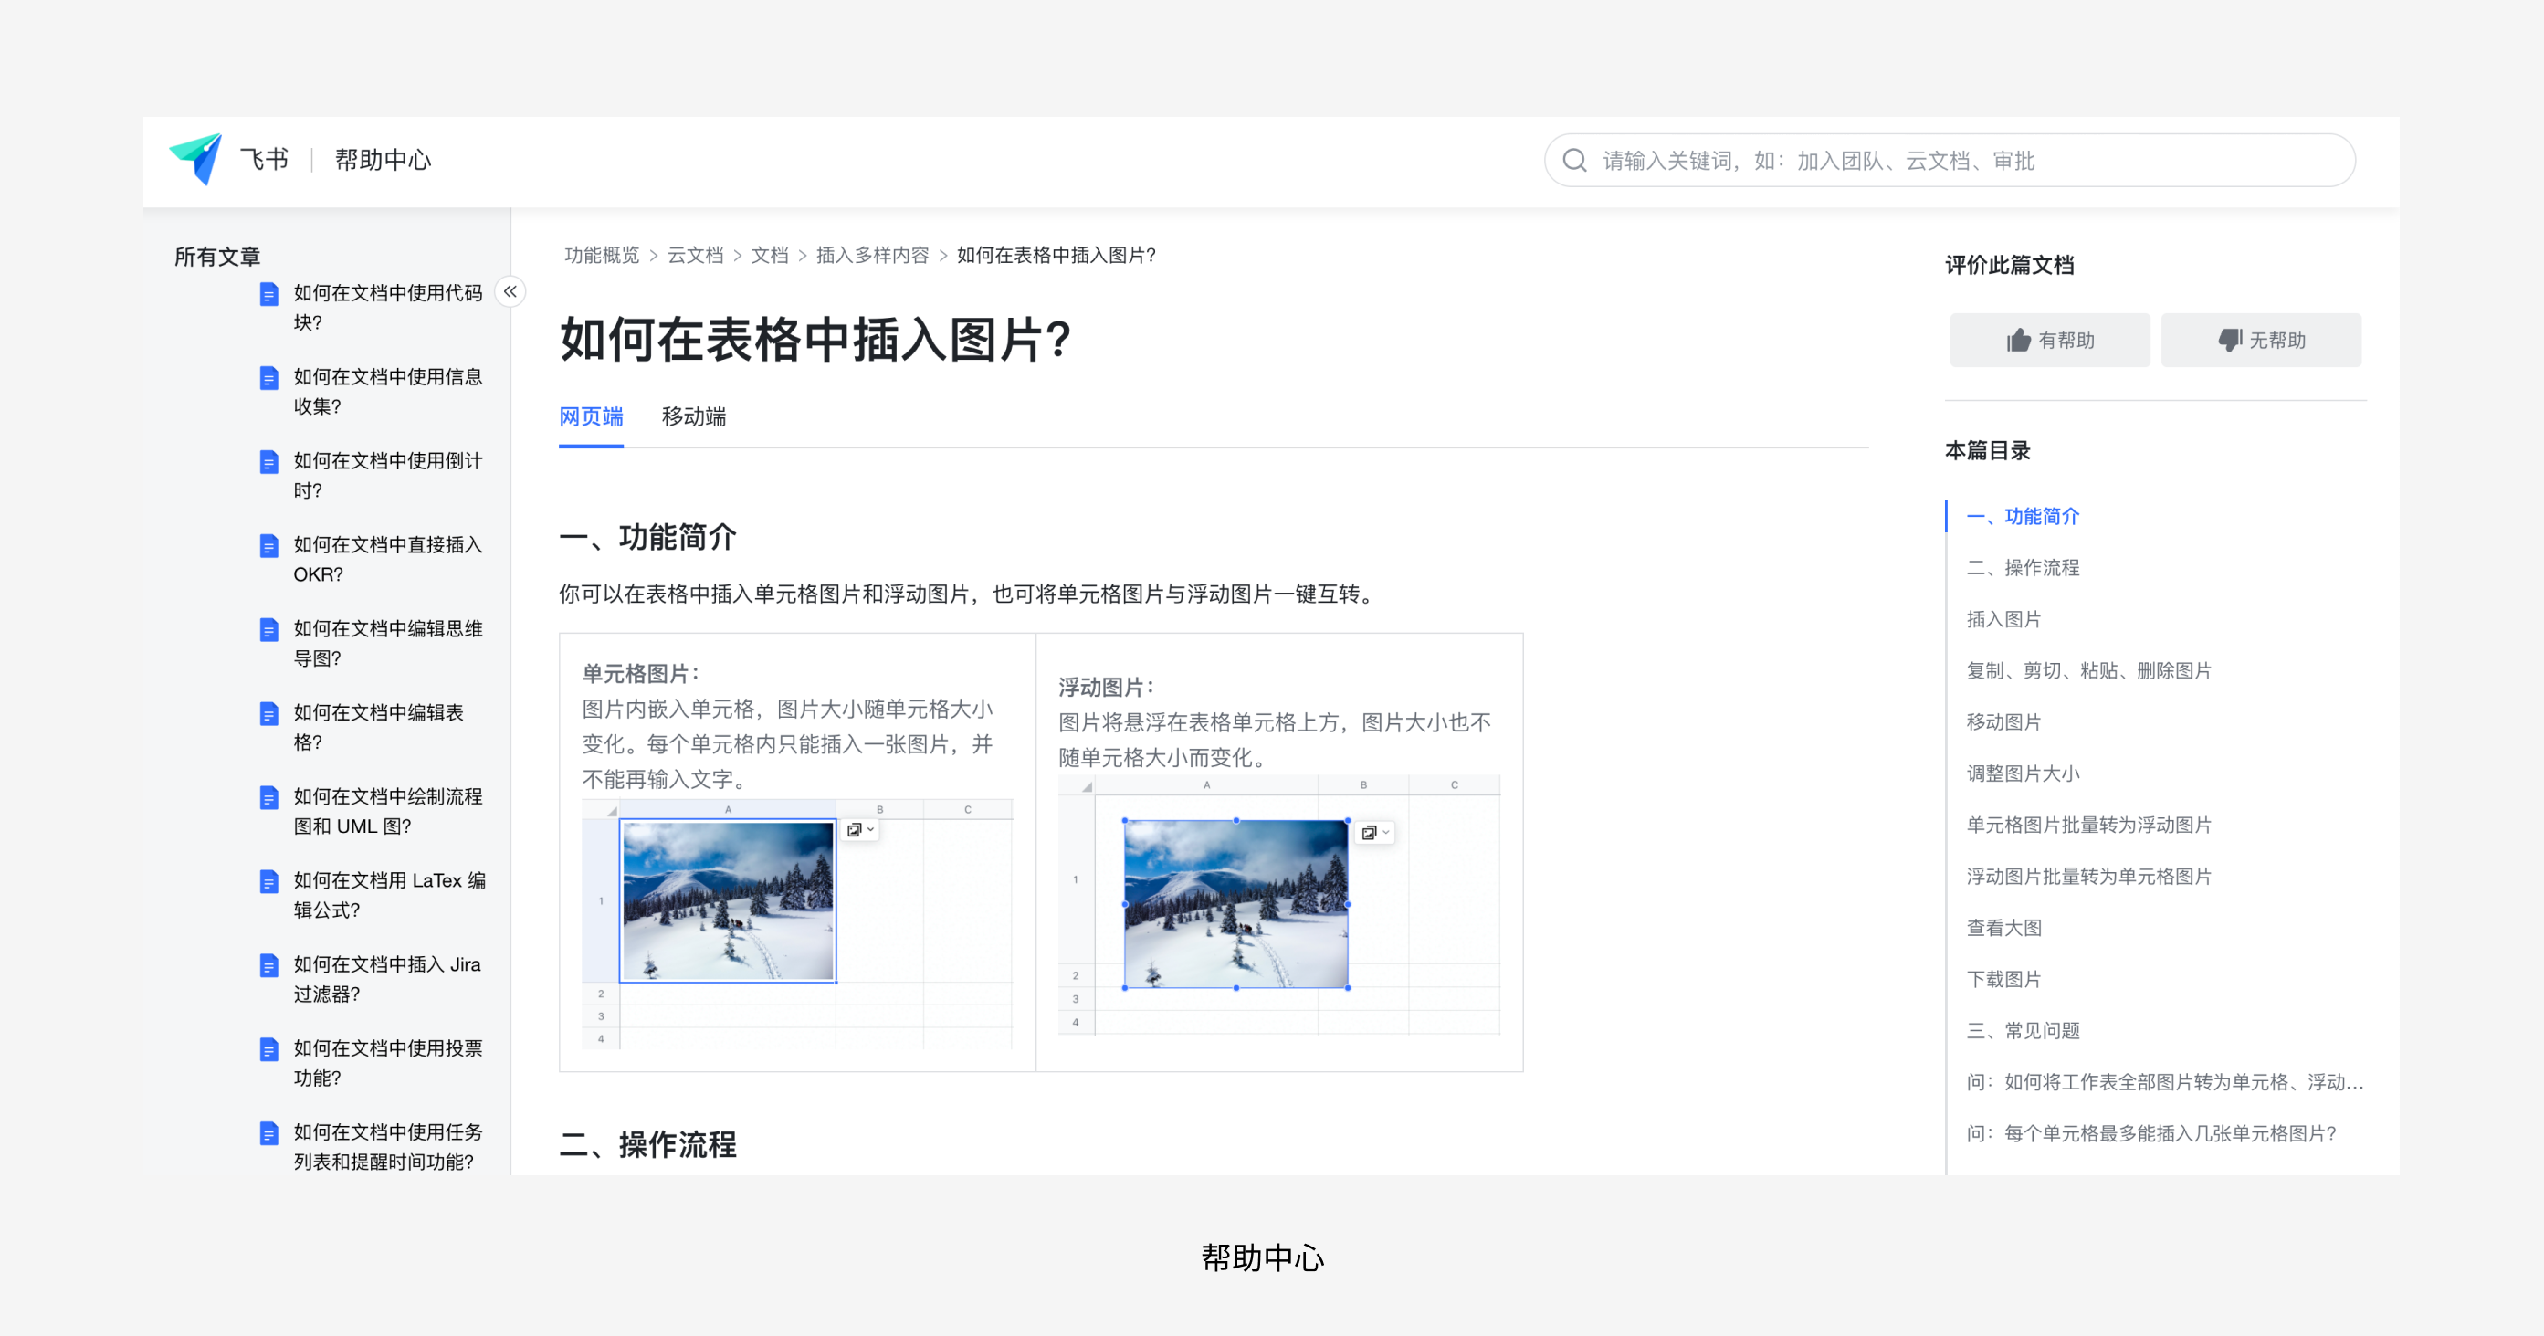The height and width of the screenshot is (1336, 2544).
Task: Click the search magnifier icon
Action: [x=1574, y=161]
